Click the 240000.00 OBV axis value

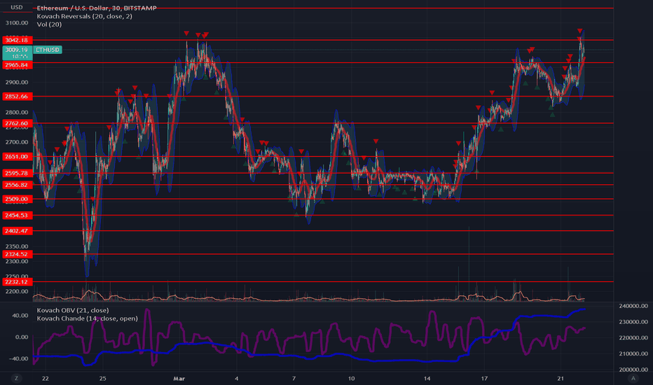coord(633,305)
